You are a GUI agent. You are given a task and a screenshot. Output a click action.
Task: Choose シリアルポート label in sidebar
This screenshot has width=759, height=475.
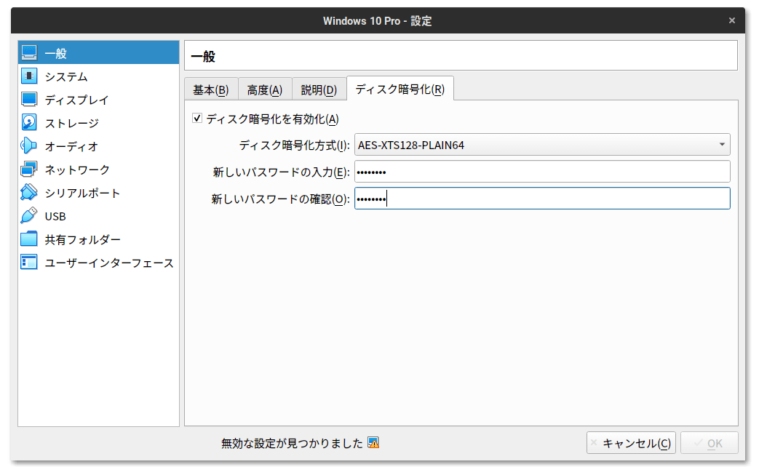(x=82, y=193)
